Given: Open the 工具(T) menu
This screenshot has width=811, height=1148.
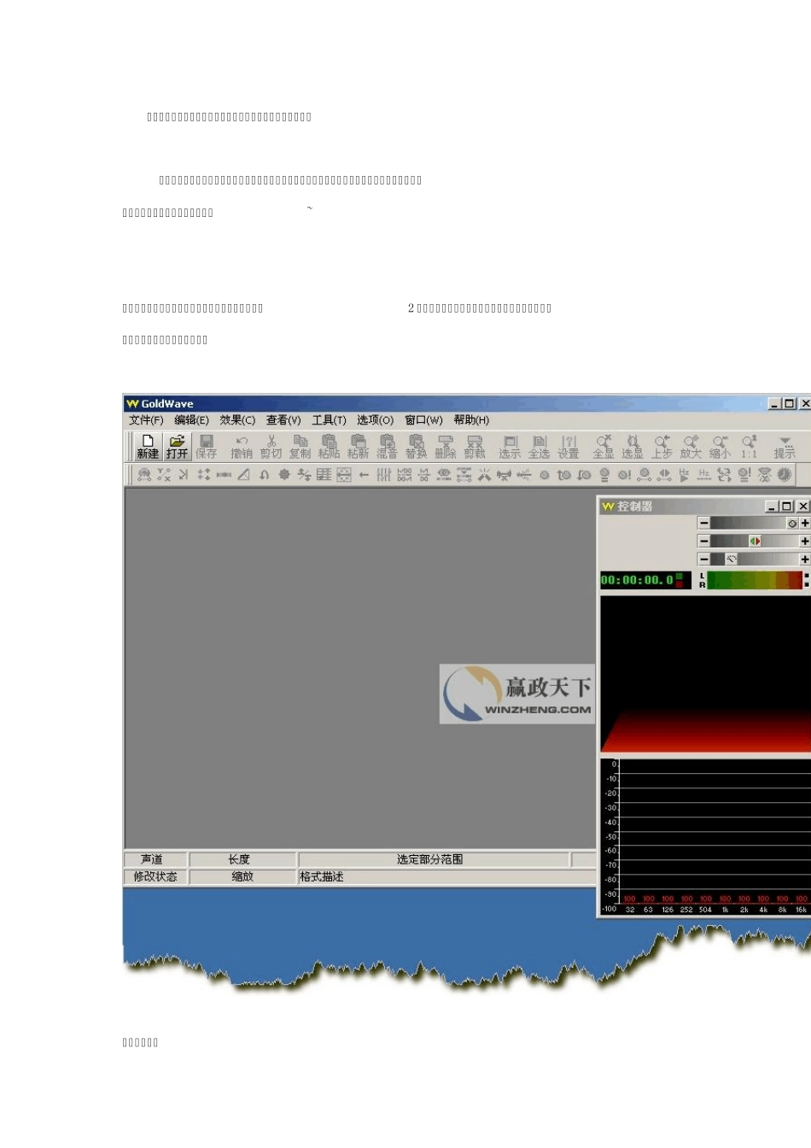Looking at the screenshot, I should tap(329, 420).
